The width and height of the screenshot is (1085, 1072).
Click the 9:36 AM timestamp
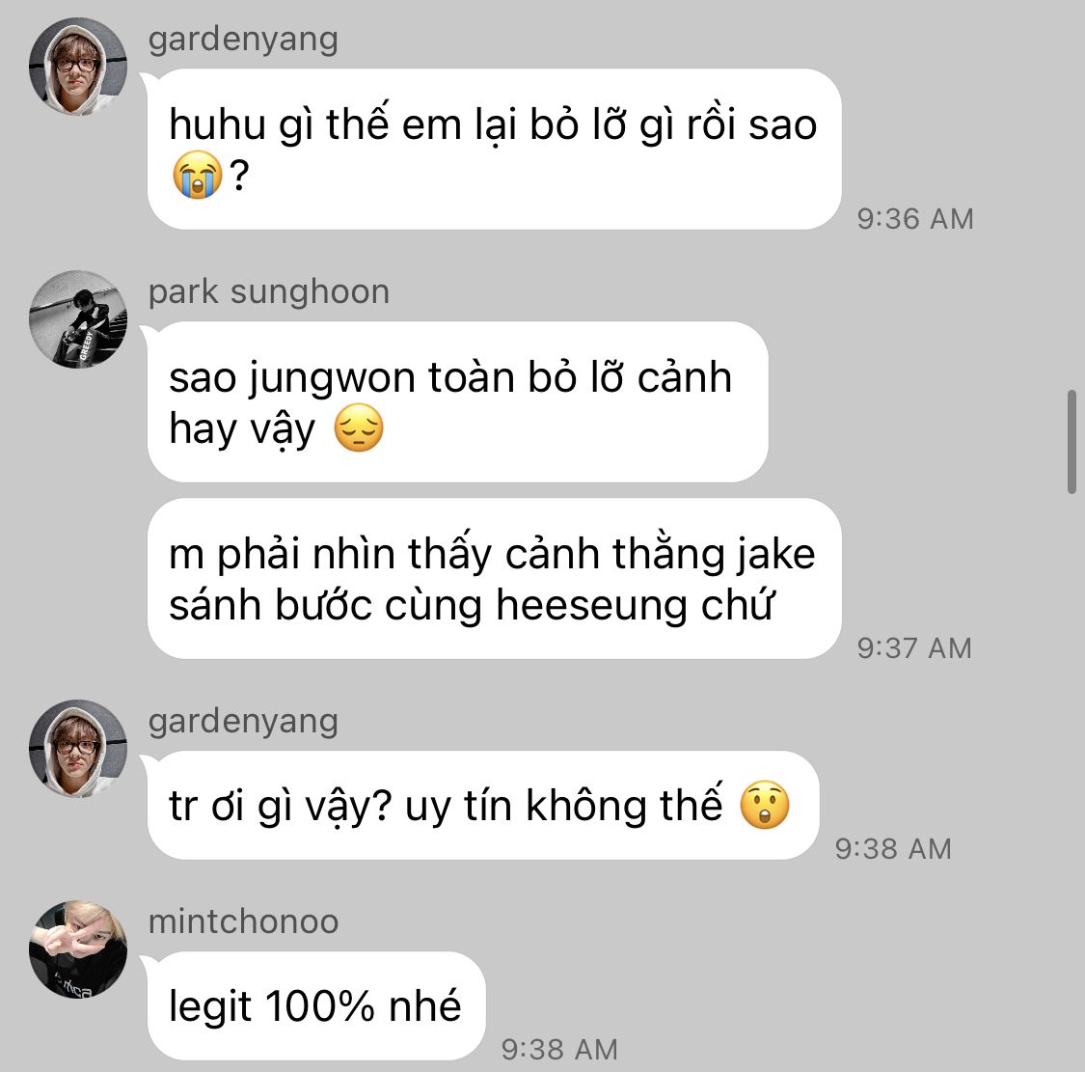(x=915, y=219)
